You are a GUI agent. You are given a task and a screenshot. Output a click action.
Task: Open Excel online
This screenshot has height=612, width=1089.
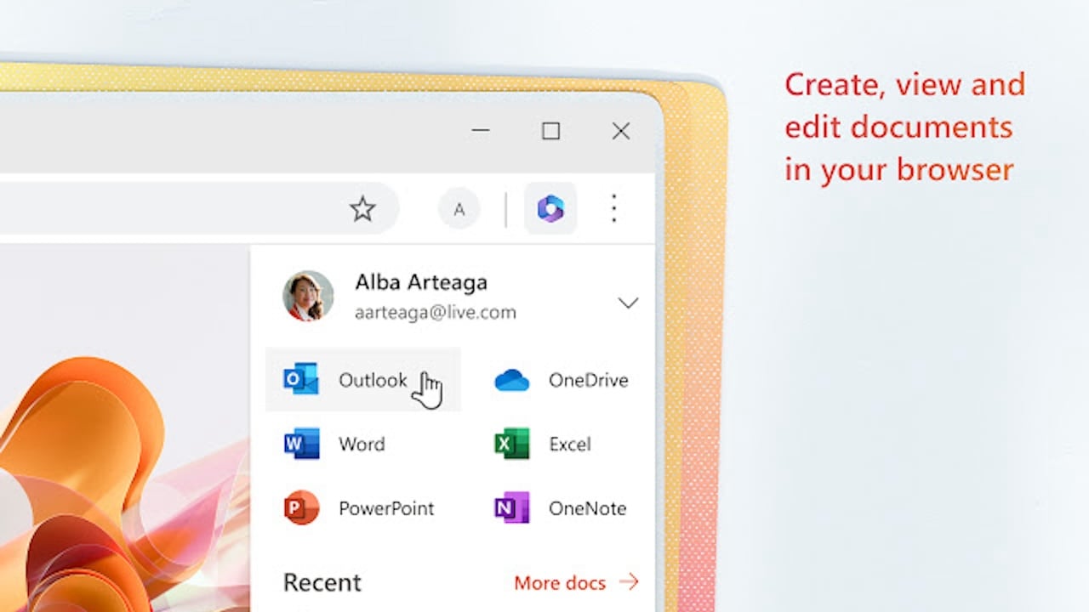569,444
